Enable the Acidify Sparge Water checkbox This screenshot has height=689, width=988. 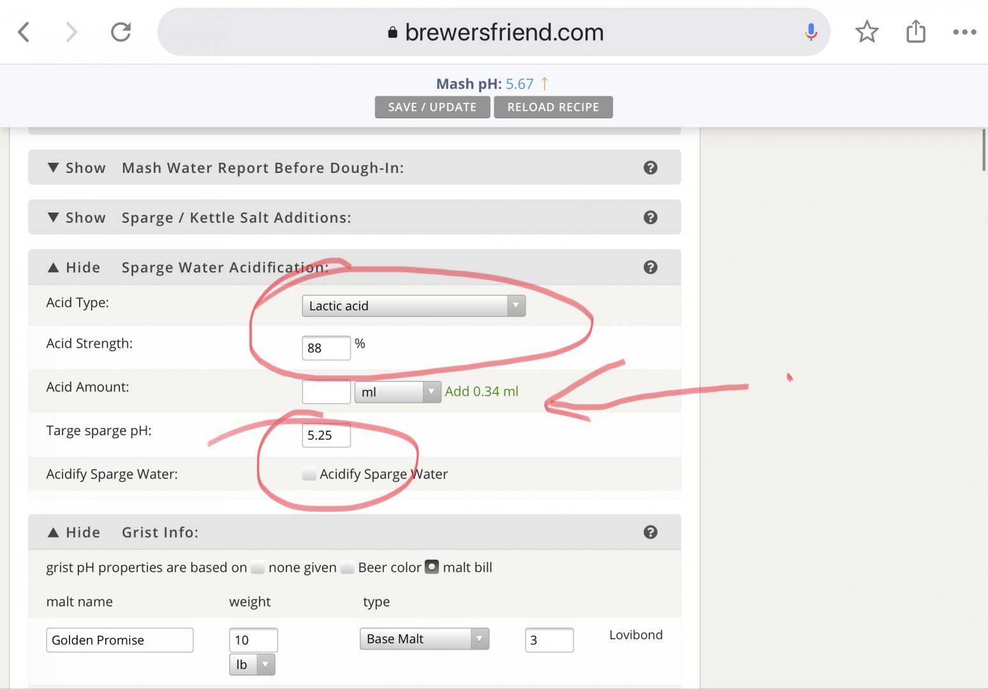coord(309,474)
